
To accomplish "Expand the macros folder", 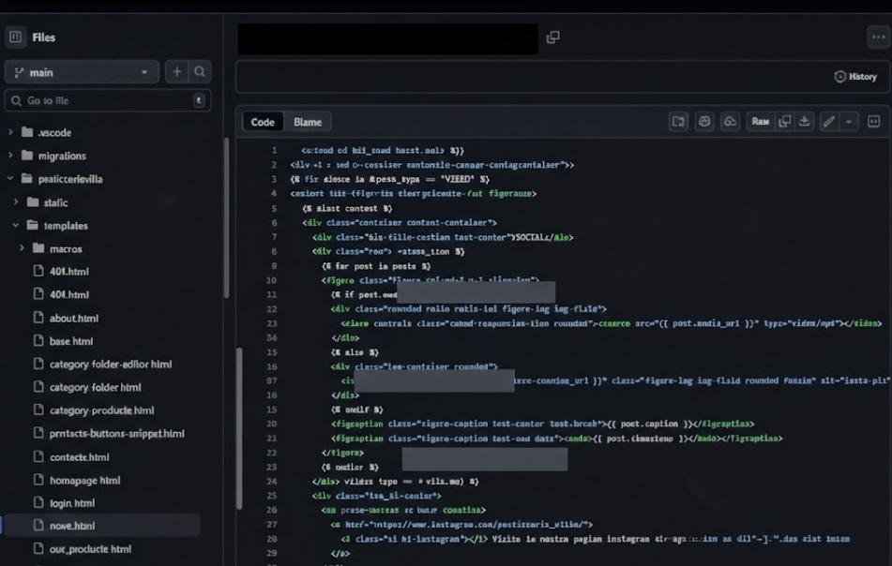I will (23, 248).
